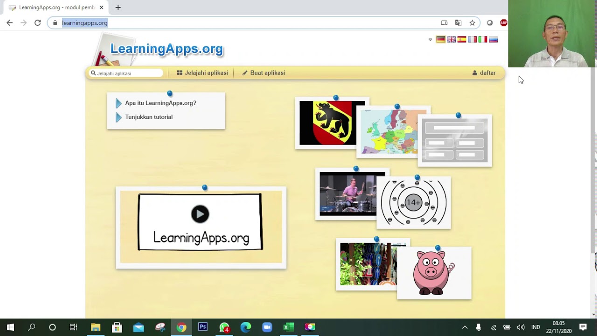Click the daftar login link

pos(484,73)
